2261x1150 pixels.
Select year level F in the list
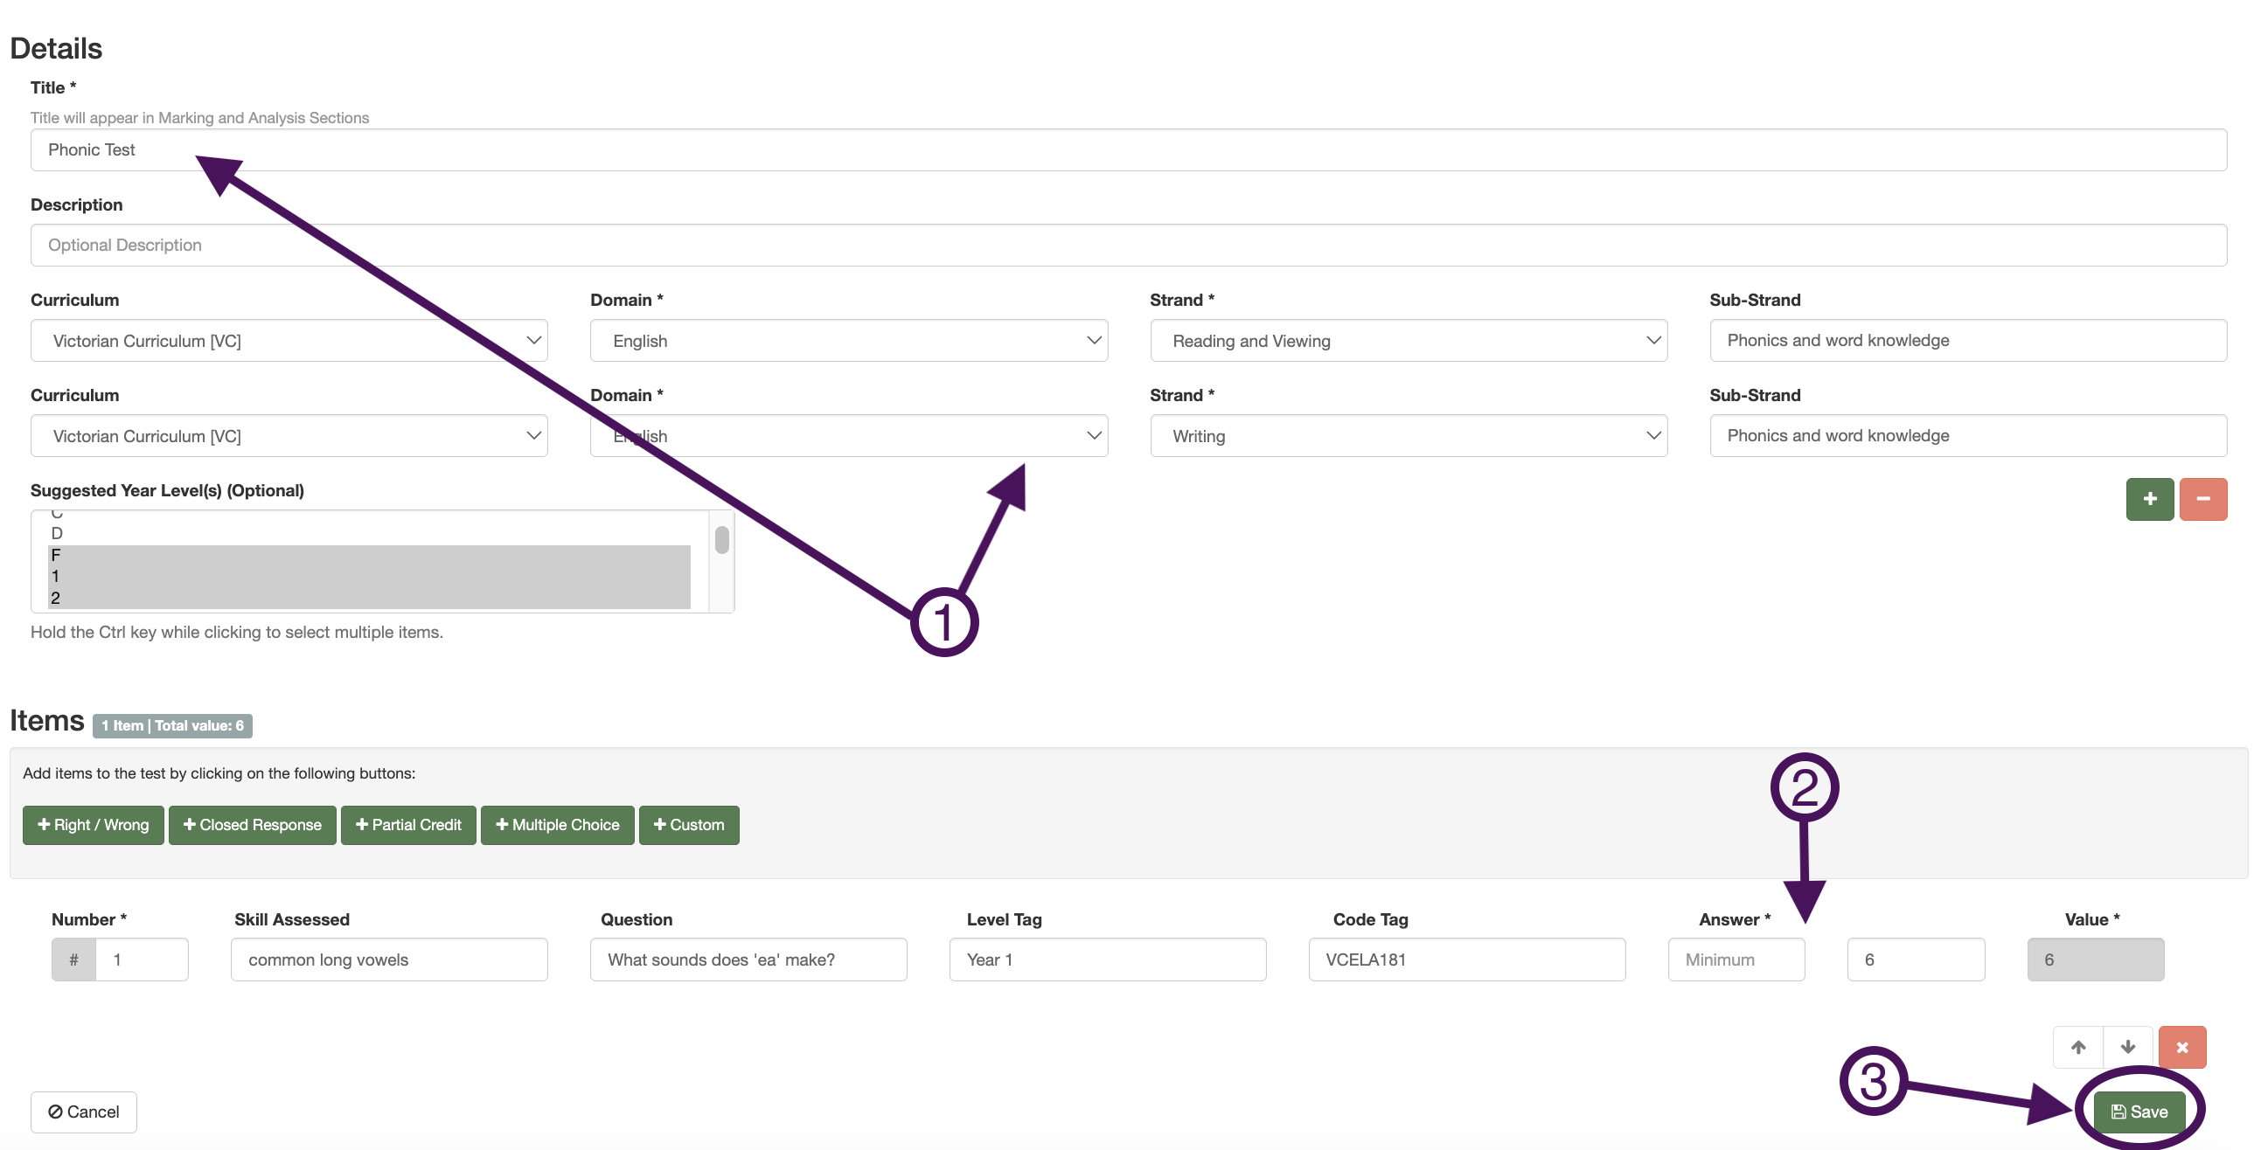tap(369, 555)
